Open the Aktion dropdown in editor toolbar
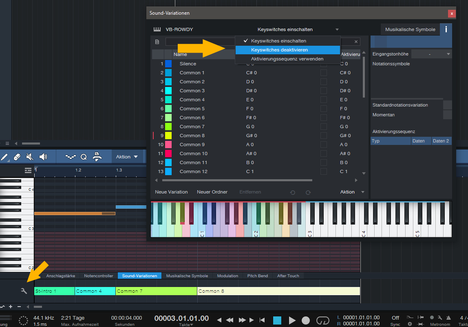 [x=127, y=157]
